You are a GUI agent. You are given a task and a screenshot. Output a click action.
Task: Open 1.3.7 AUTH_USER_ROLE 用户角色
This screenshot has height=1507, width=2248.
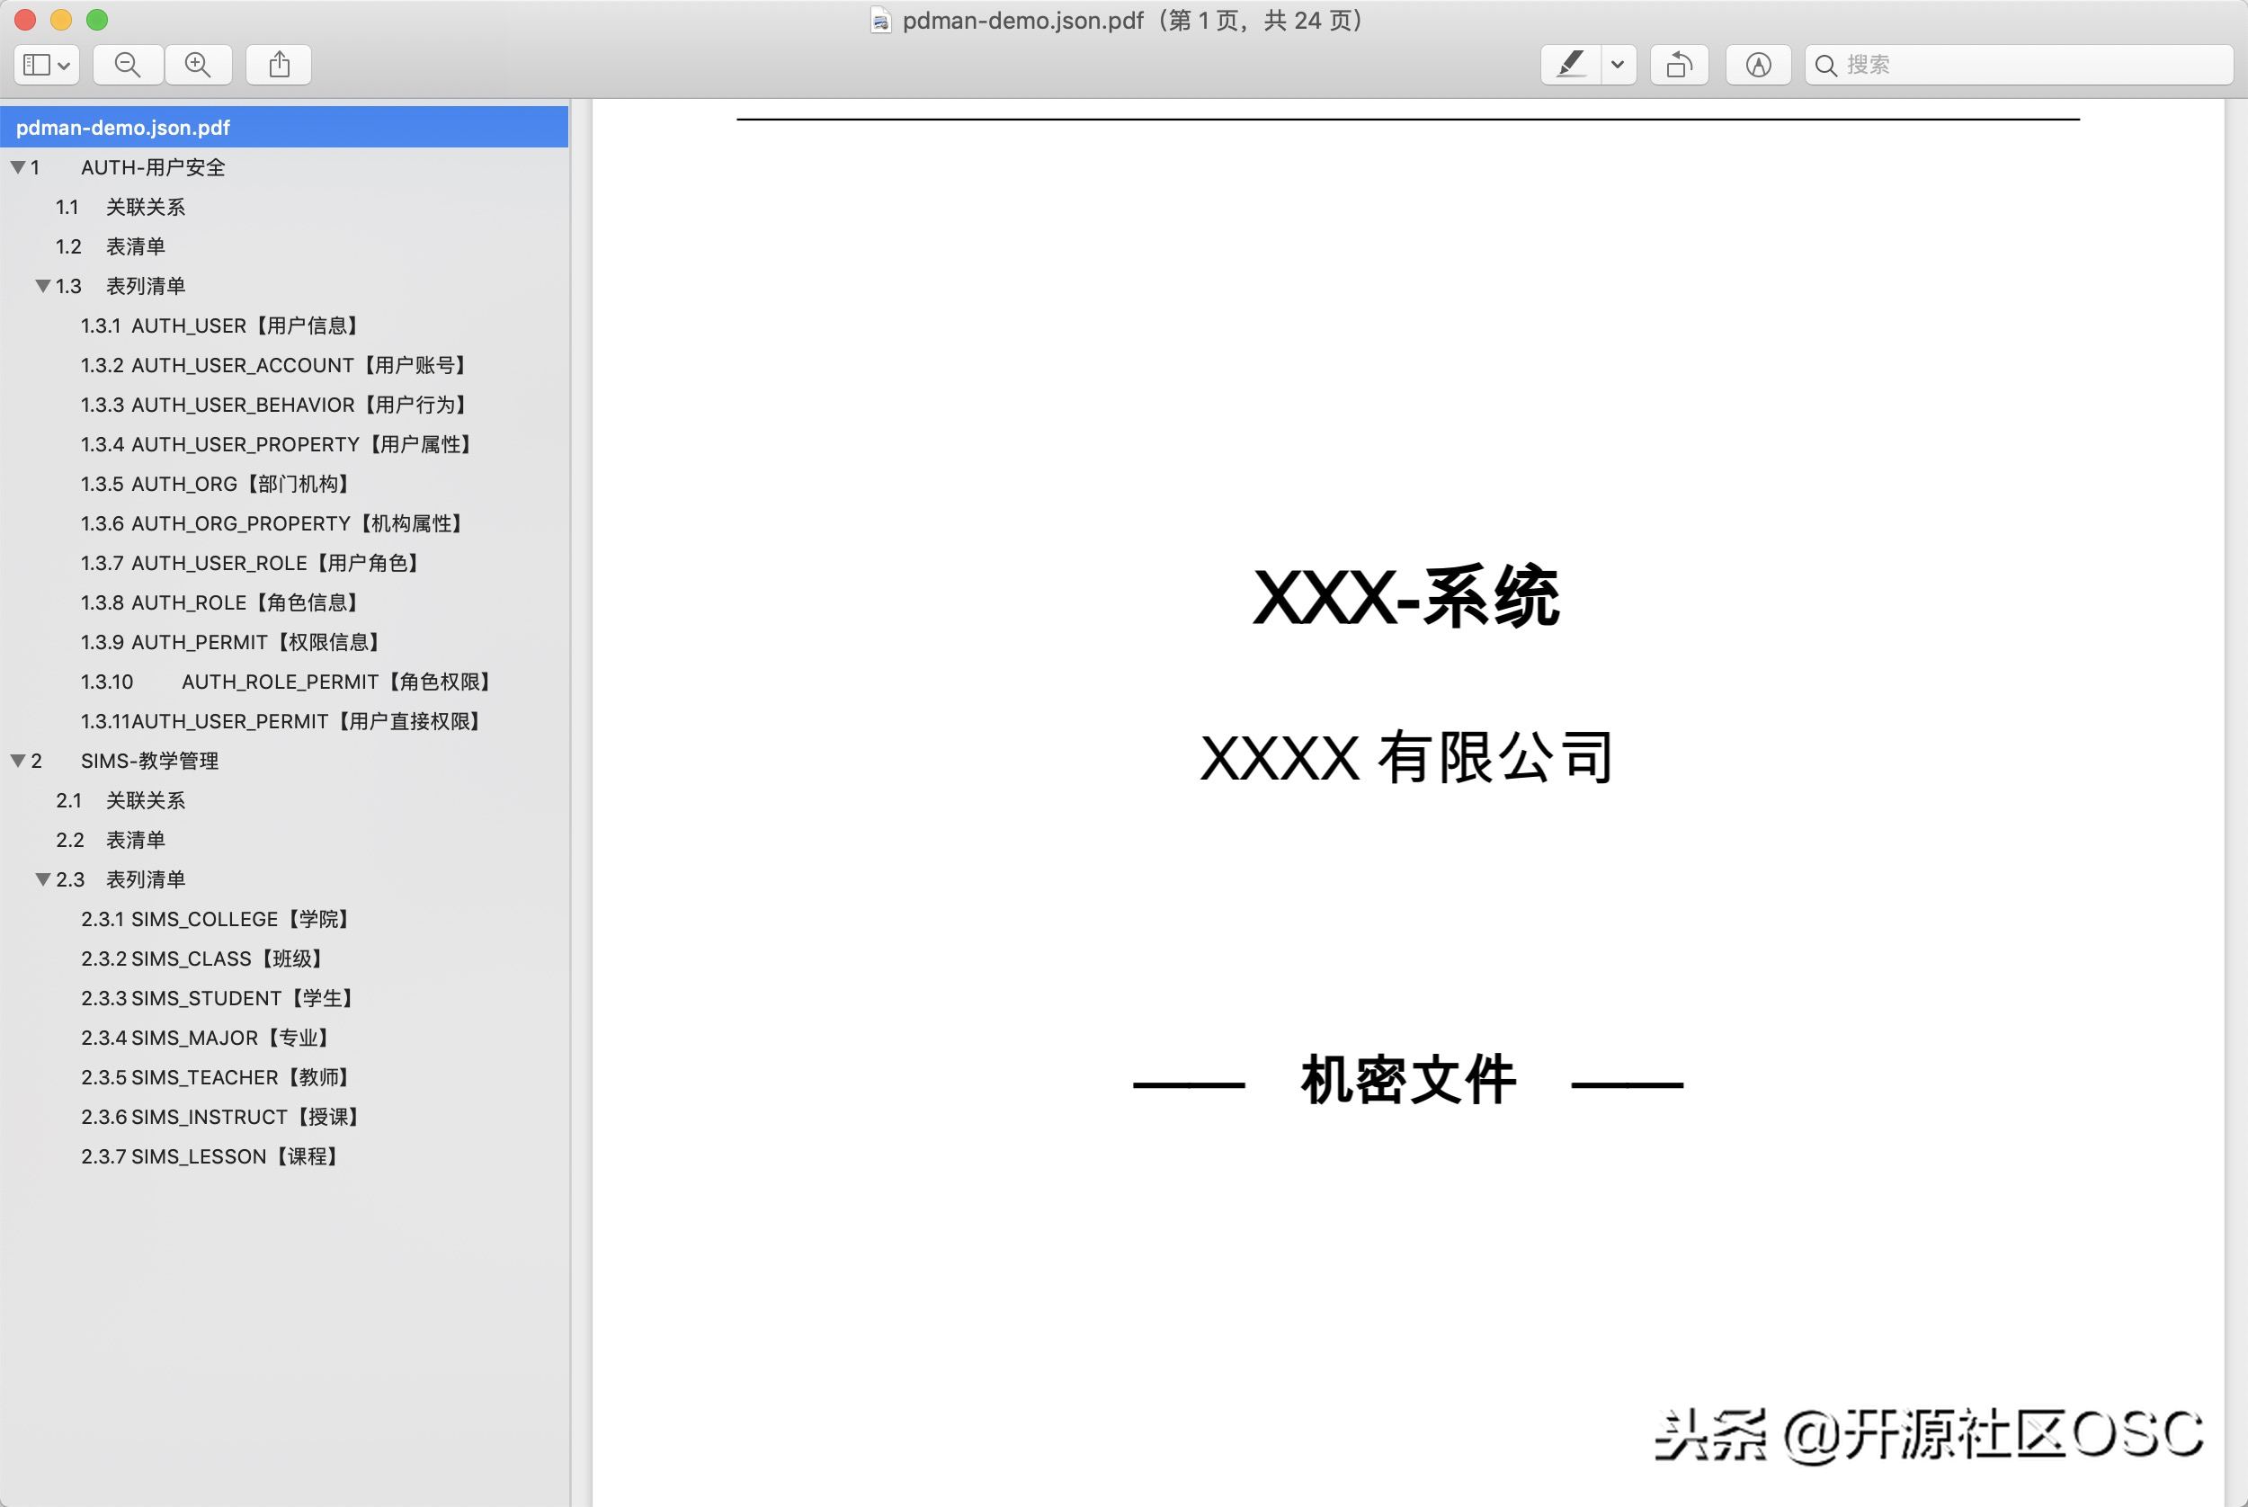[x=253, y=562]
